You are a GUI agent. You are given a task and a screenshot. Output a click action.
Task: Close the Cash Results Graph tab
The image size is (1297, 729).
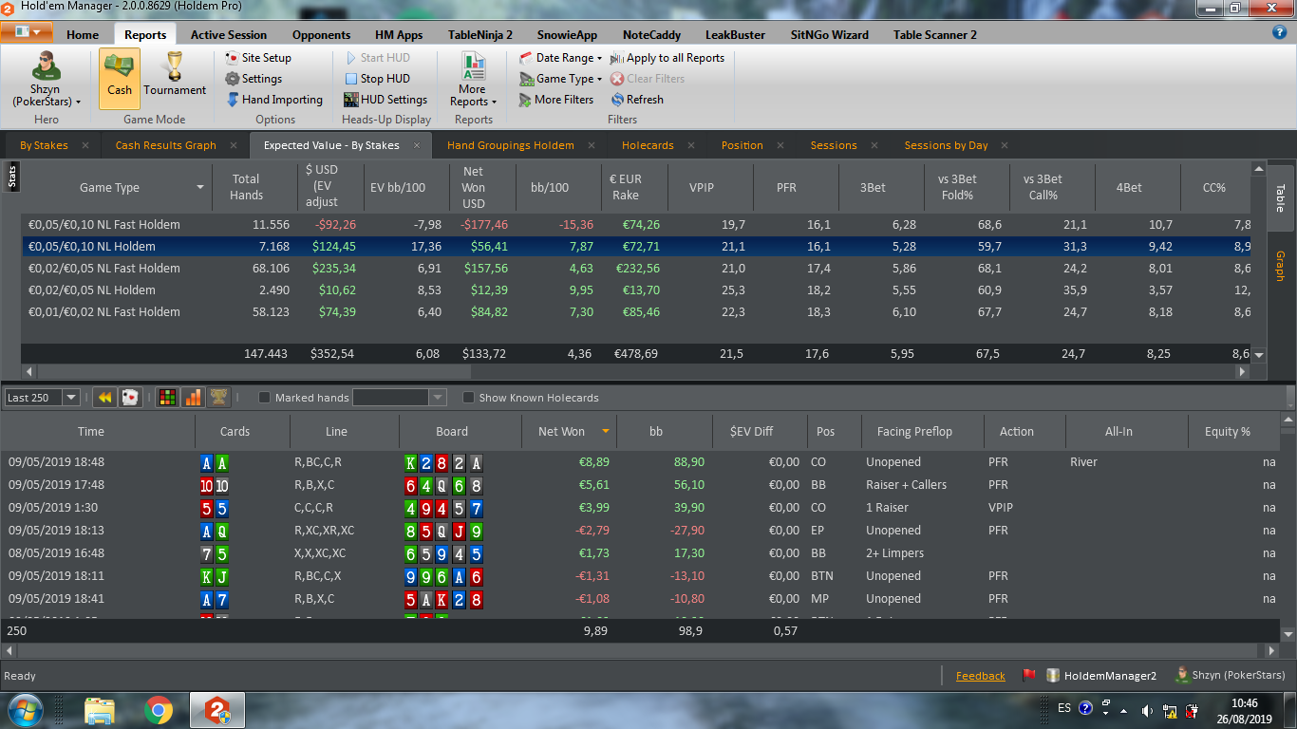(234, 145)
